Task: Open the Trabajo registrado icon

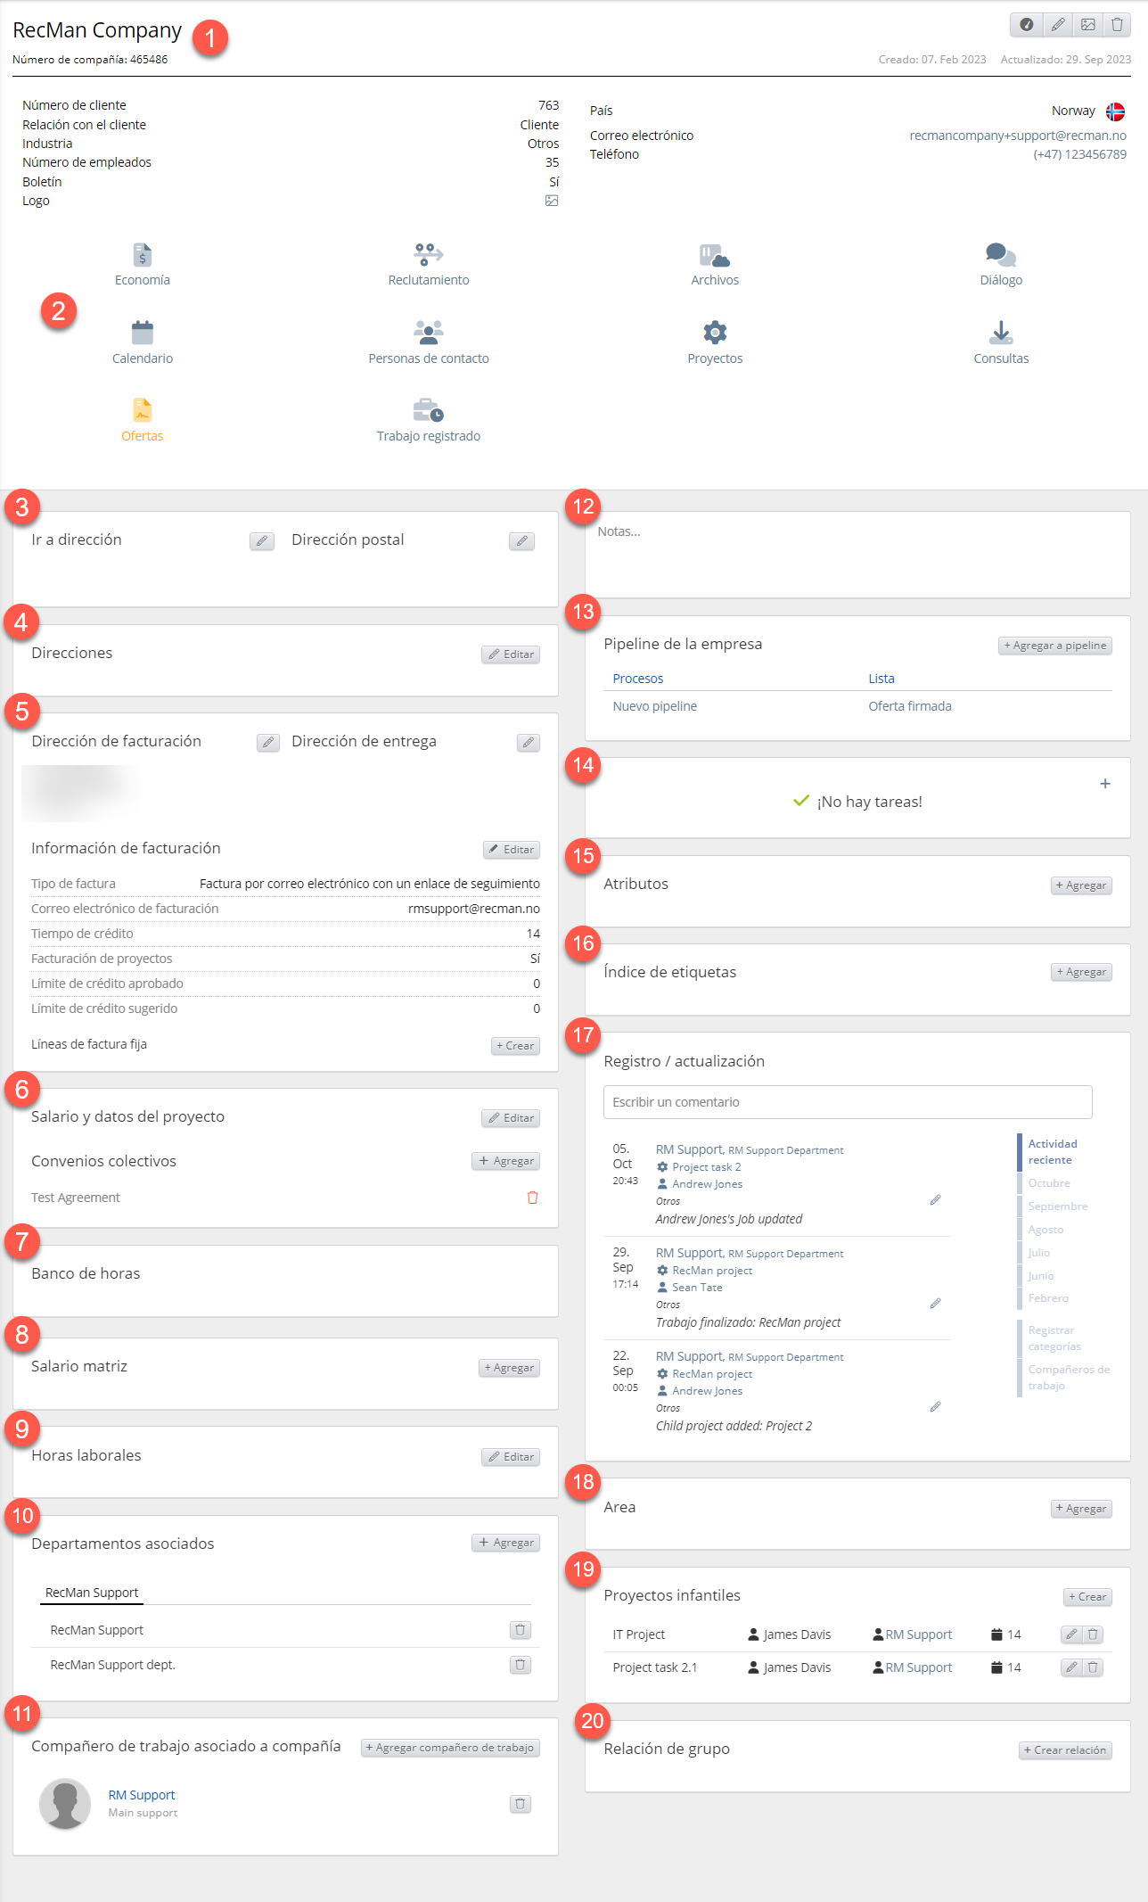Action: click(428, 411)
